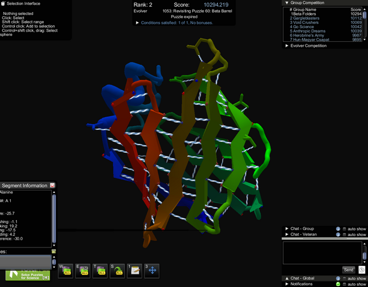This screenshot has width=368, height=287.
Task: Click the Segment Information scrollbar thumb
Action: (54, 219)
